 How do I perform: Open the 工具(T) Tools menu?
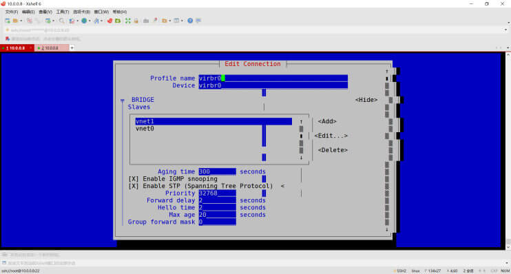click(x=62, y=12)
